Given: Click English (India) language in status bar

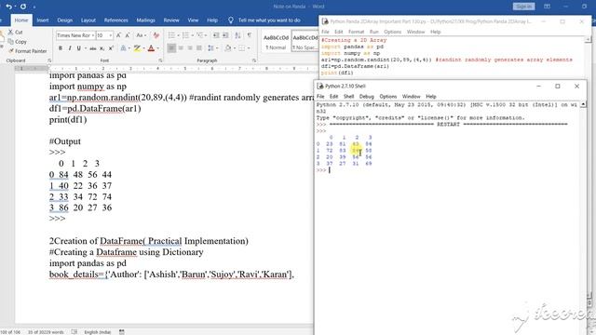Looking at the screenshot, I should click(98, 332).
